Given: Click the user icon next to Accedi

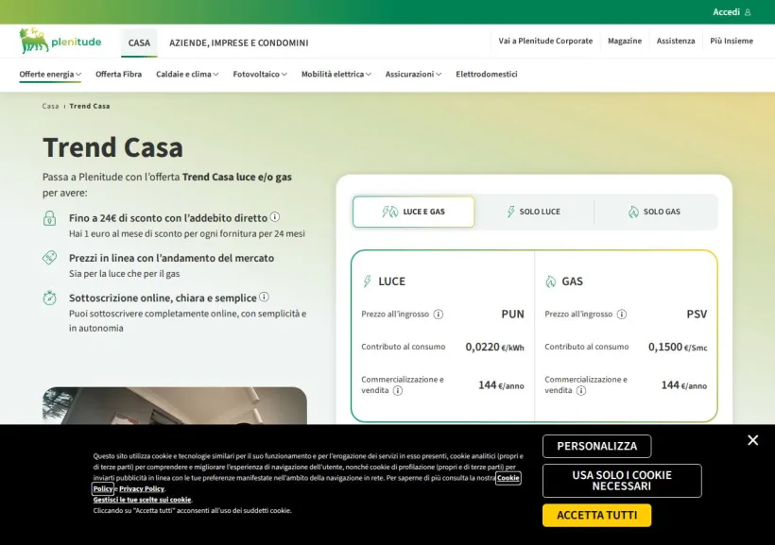Looking at the screenshot, I should click(748, 12).
